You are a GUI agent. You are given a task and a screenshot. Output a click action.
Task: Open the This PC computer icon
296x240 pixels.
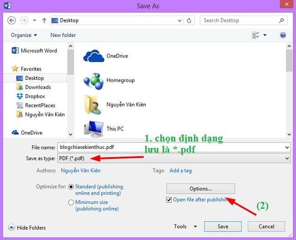click(x=93, y=129)
